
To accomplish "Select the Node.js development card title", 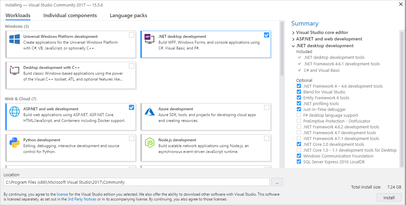I will pos(177,140).
